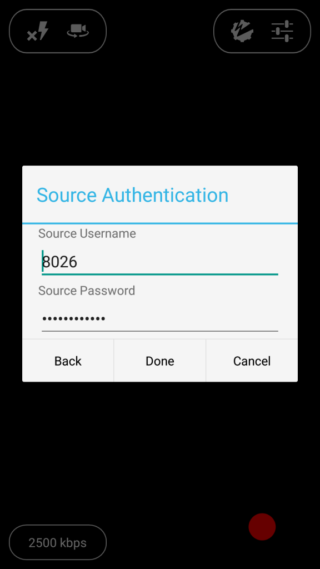
Task: Toggle the camera flash icon
Action: click(x=38, y=31)
